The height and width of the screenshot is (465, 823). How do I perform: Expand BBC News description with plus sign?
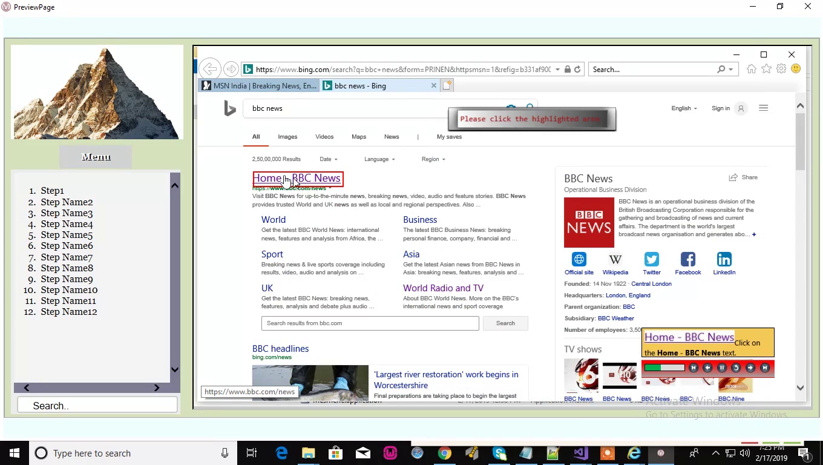[753, 234]
